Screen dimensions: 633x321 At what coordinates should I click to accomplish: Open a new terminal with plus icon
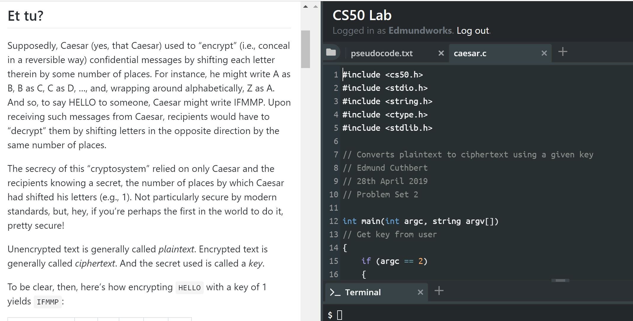(x=439, y=291)
